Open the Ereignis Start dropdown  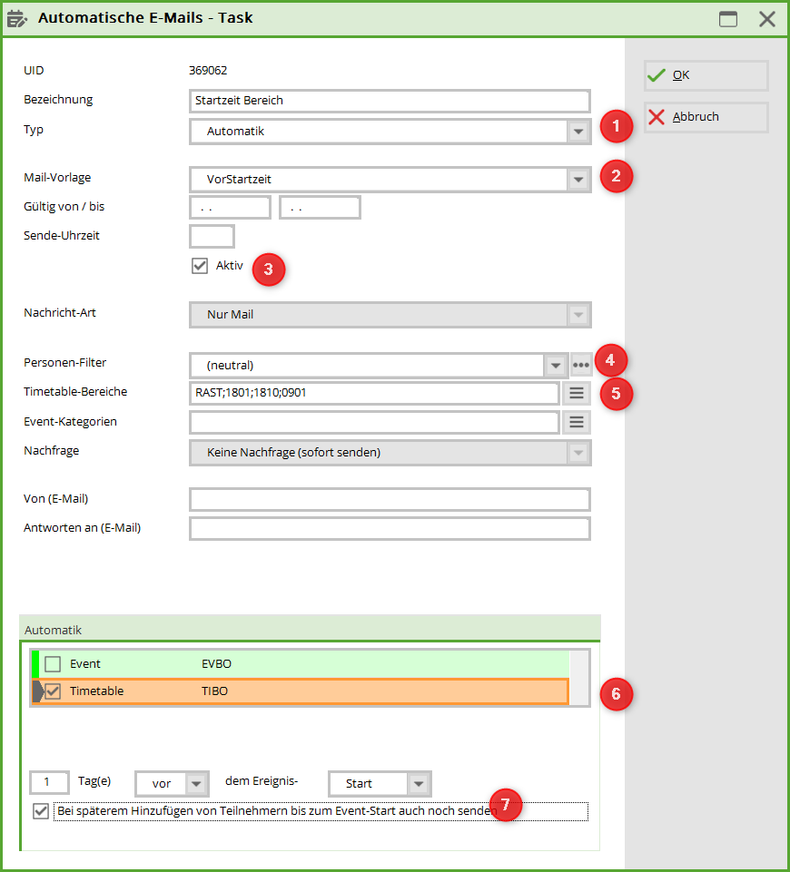(x=419, y=784)
